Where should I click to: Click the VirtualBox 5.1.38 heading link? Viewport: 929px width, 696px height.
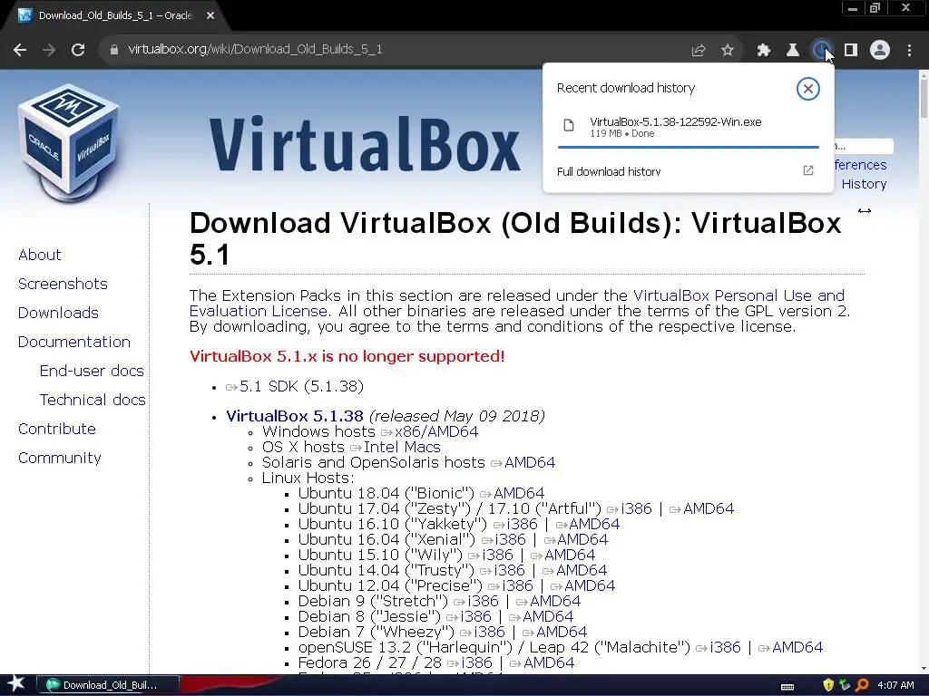[295, 416]
